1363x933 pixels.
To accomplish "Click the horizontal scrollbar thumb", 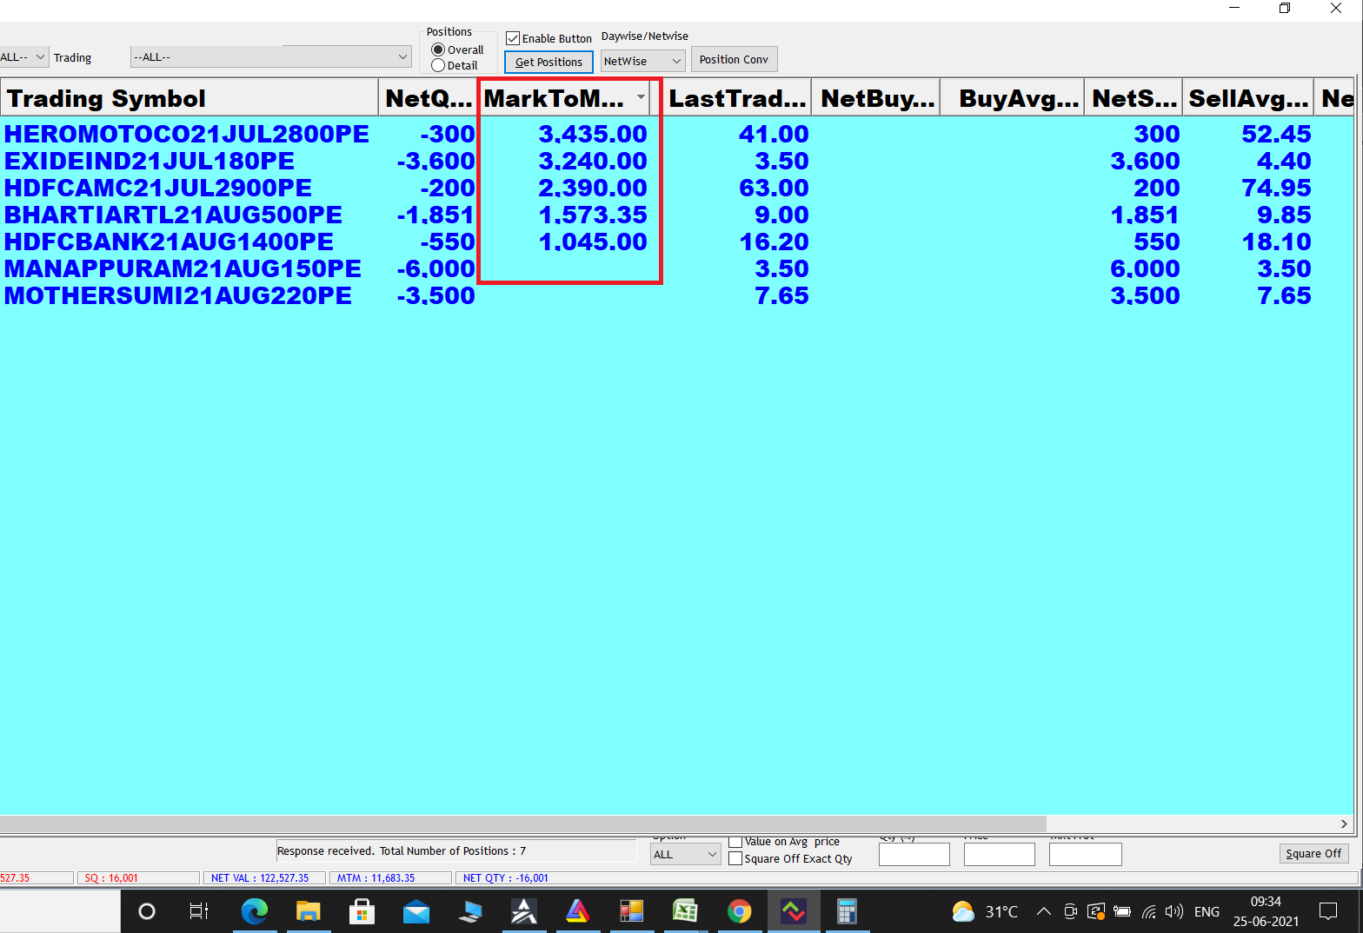I will [522, 824].
